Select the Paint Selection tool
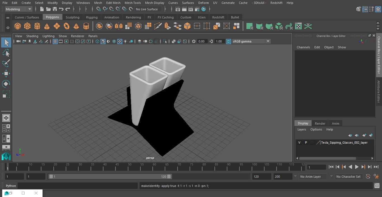The width and height of the screenshot is (382, 197). pos(6,63)
